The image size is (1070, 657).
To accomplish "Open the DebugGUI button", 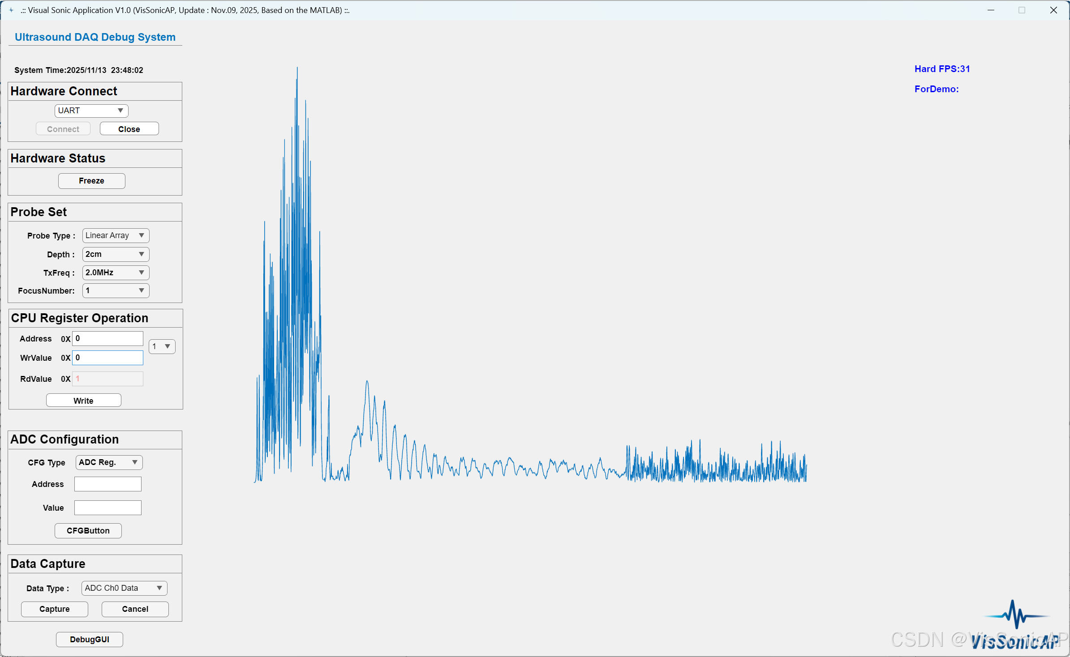I will point(89,640).
